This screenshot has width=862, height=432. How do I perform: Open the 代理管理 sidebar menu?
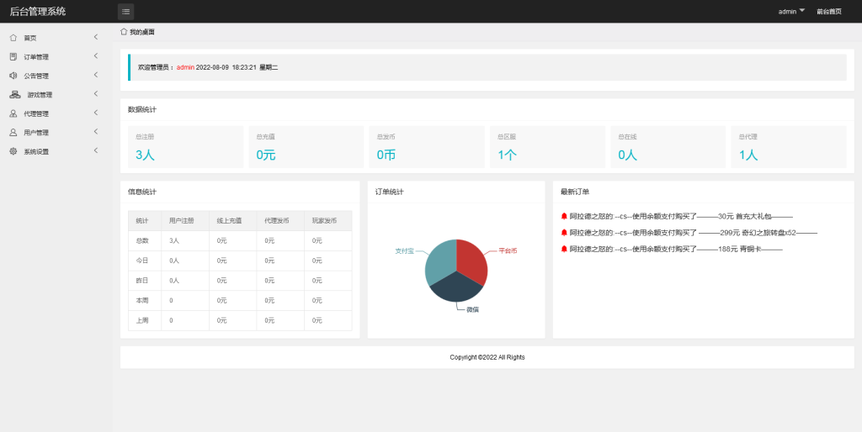coord(56,113)
